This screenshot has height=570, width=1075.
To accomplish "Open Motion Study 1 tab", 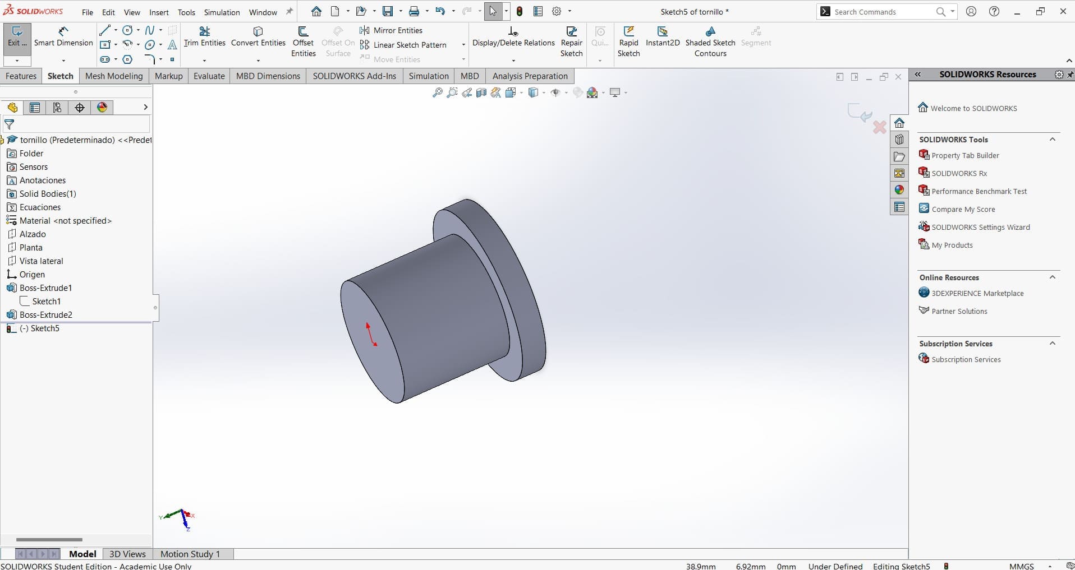I will (x=190, y=554).
